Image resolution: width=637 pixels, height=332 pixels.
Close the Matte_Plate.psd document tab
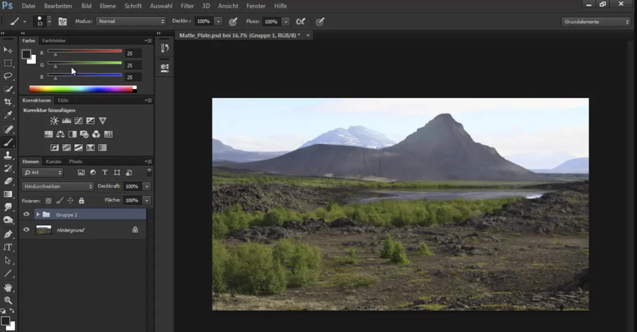pyautogui.click(x=308, y=35)
